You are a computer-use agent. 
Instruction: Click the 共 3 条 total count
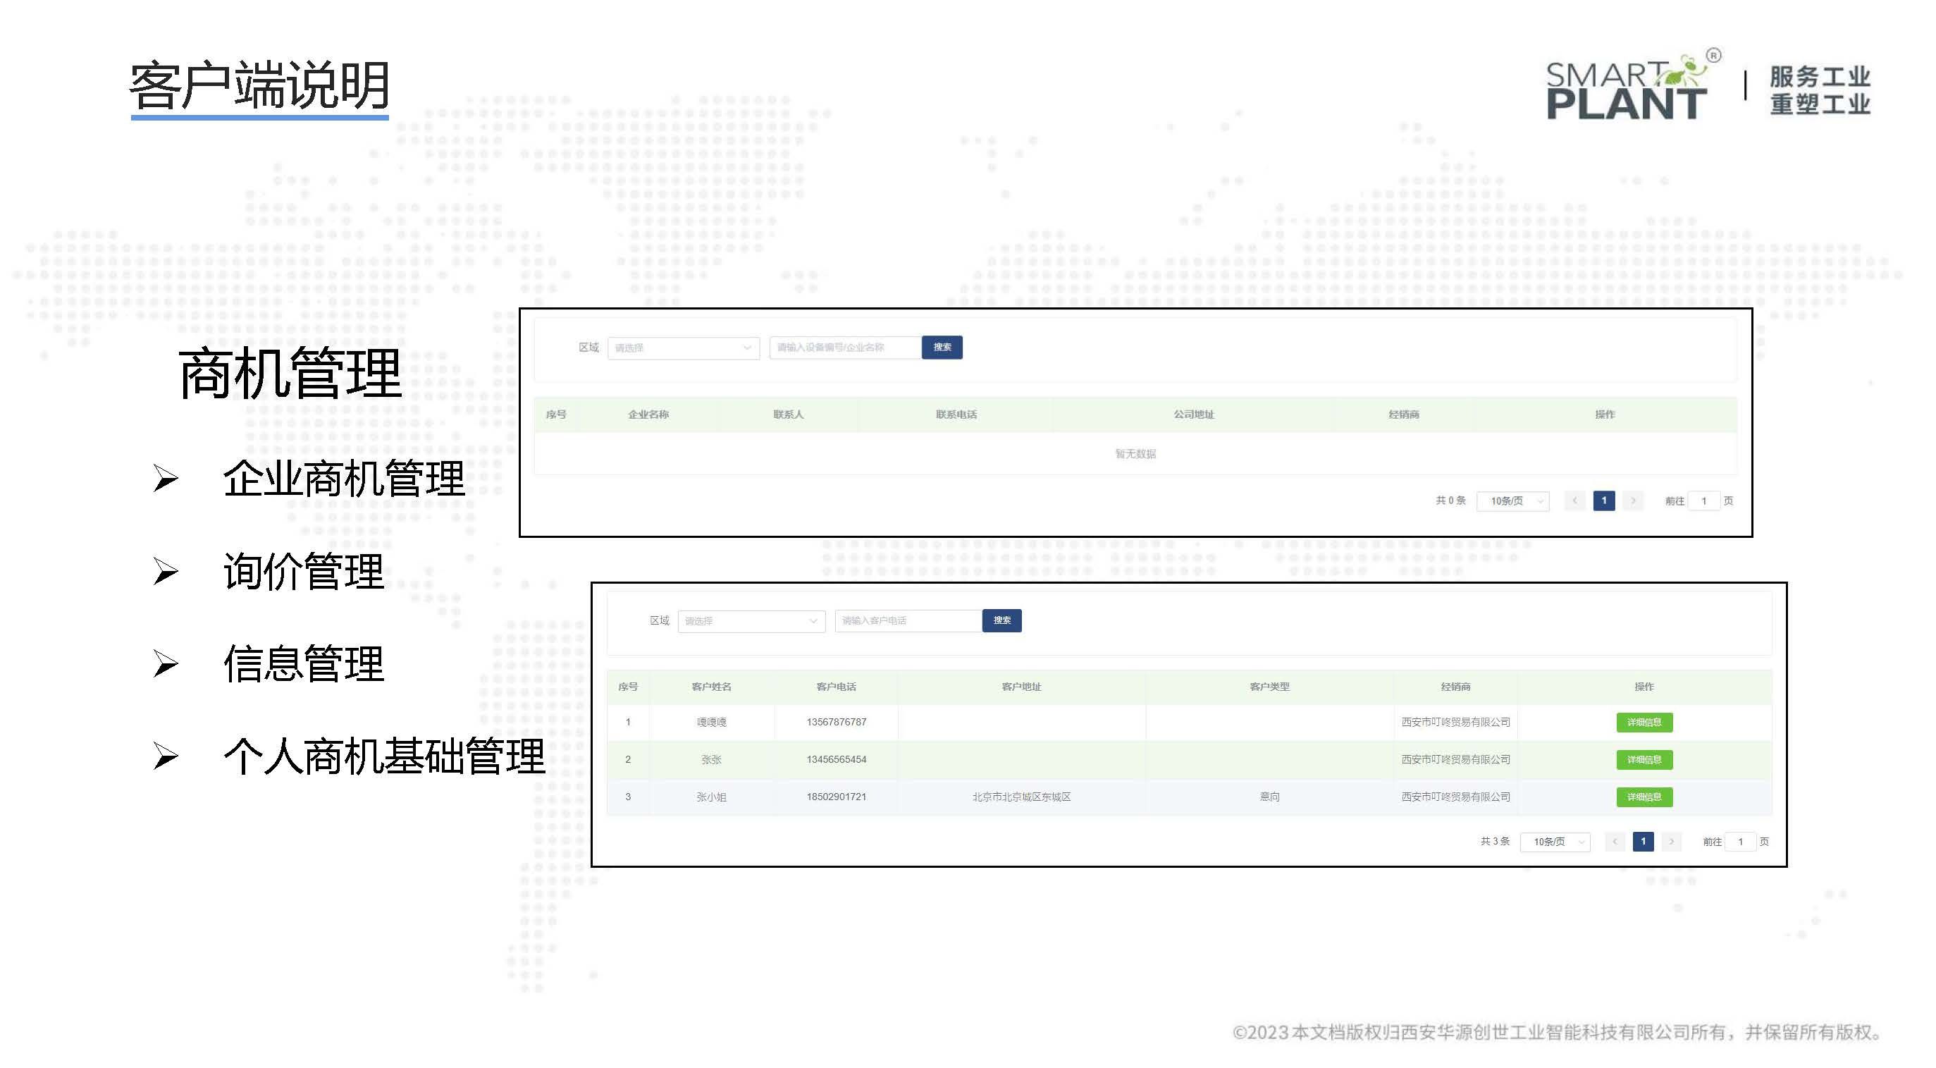pos(1494,842)
